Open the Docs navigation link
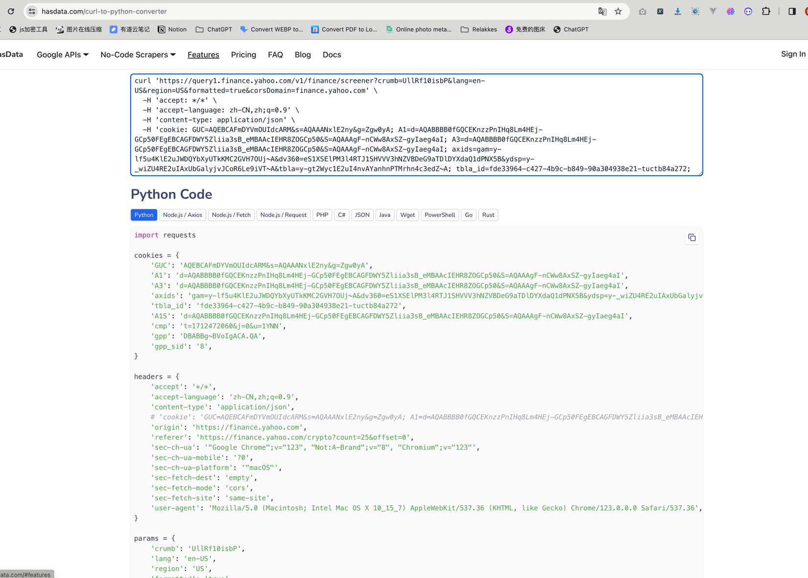 point(332,55)
